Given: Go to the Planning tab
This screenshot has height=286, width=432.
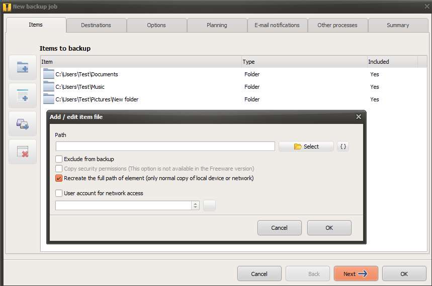Looking at the screenshot, I should click(x=217, y=25).
